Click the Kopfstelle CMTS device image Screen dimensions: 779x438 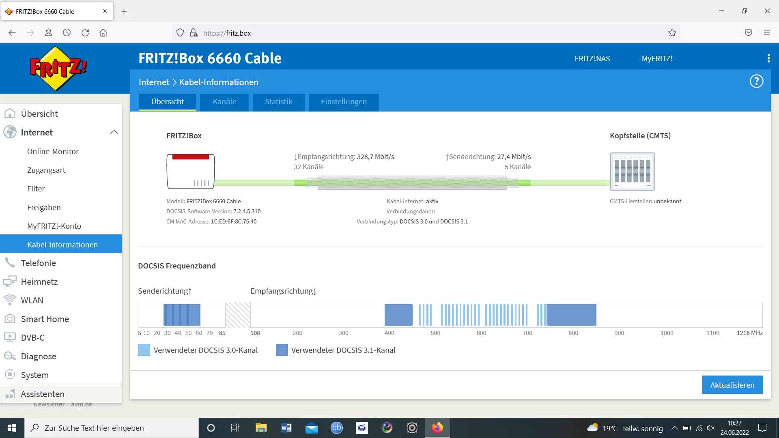pyautogui.click(x=632, y=171)
